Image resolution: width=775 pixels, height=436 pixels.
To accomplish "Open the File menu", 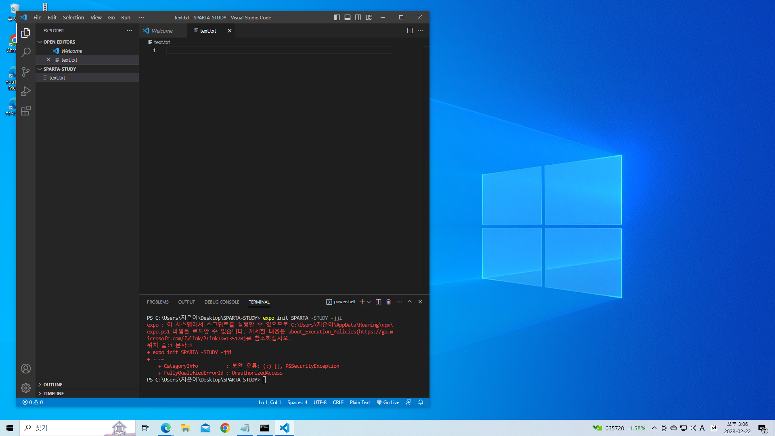I will (38, 17).
